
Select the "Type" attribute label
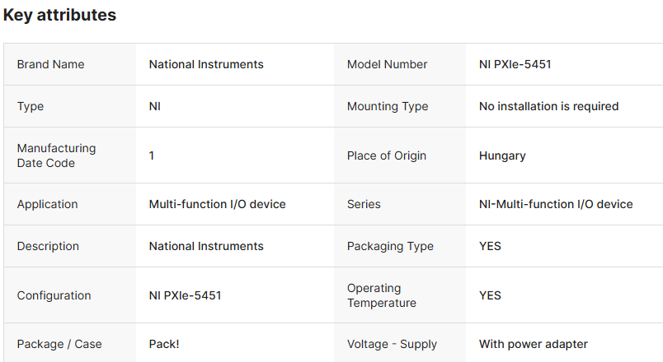[31, 106]
